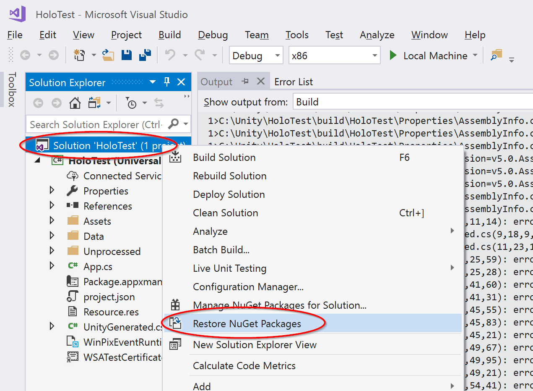Screen dimensions: 533x391
Task: Select the Connected Services node
Action: click(x=122, y=176)
